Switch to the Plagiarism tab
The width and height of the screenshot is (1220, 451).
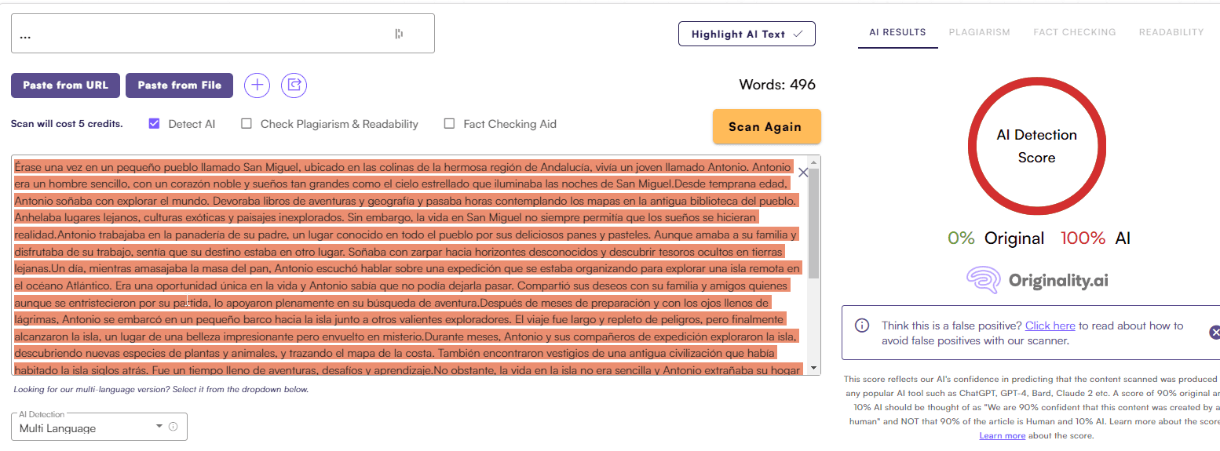tap(979, 32)
